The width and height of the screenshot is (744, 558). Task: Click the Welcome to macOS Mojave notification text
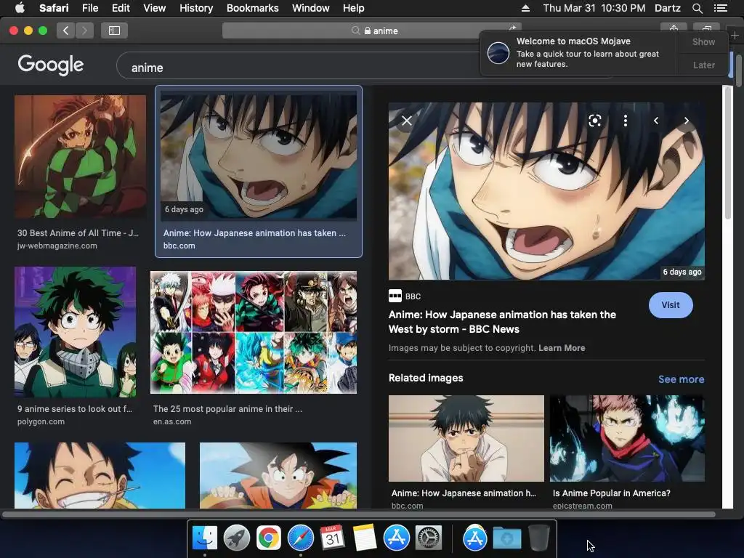pyautogui.click(x=587, y=52)
